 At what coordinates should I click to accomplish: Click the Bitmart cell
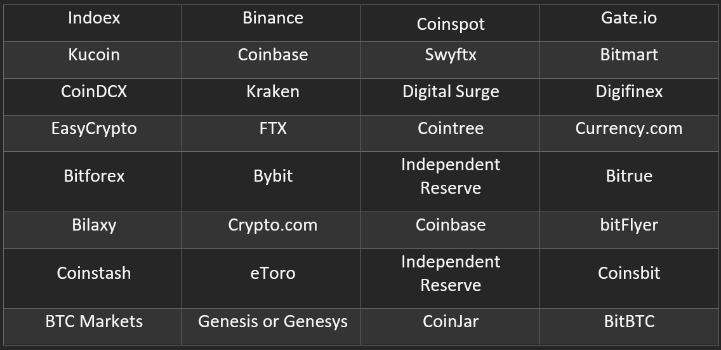628,60
